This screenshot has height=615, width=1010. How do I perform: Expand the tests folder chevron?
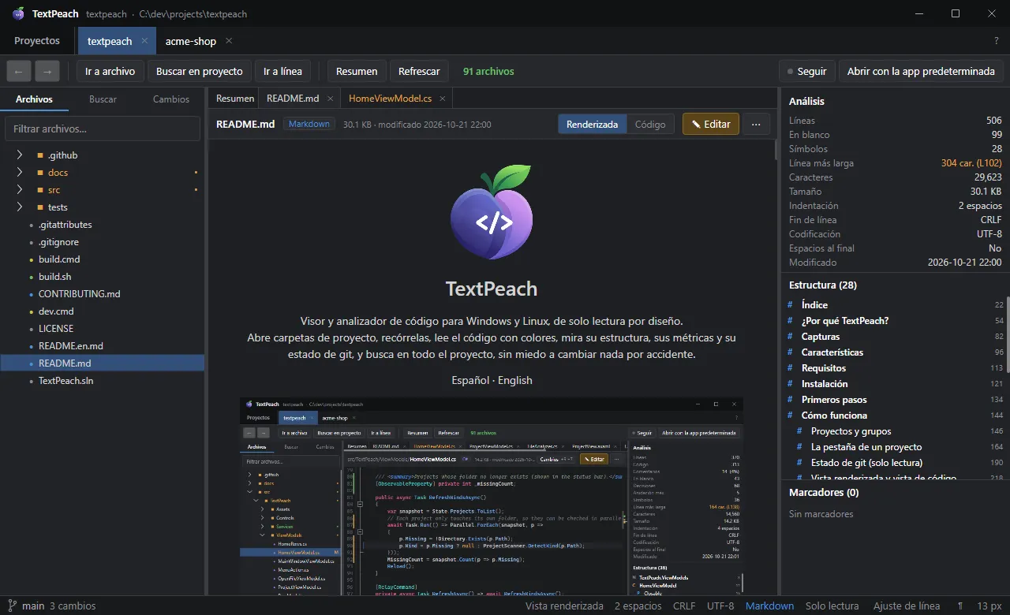tap(20, 207)
